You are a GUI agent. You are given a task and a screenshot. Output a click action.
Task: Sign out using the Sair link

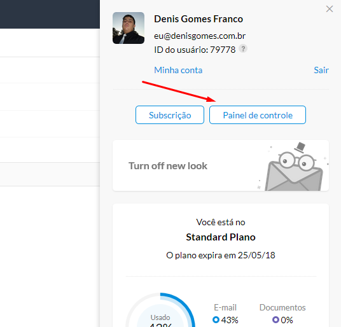point(321,70)
